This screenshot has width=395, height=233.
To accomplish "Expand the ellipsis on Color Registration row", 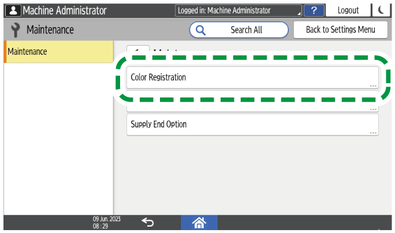I will pos(373,85).
